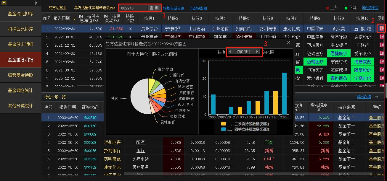Open the 按基金系查询 link
The image size is (387, 181).
pyautogui.click(x=174, y=8)
